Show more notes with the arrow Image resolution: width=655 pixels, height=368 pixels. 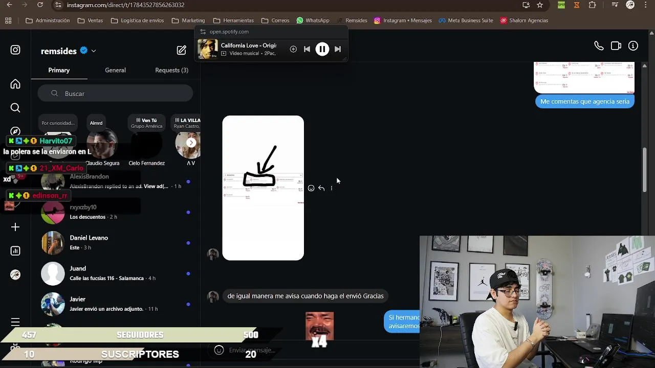191,143
